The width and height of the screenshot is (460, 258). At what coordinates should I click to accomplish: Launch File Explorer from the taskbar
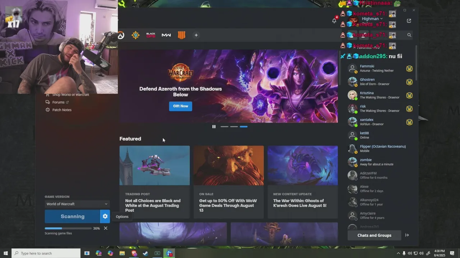pyautogui.click(x=122, y=253)
